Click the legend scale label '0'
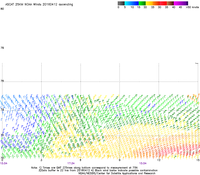The height and width of the screenshot is (175, 200). [x=118, y=7]
